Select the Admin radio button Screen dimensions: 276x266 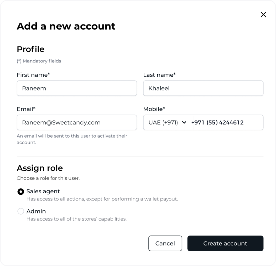[21, 211]
